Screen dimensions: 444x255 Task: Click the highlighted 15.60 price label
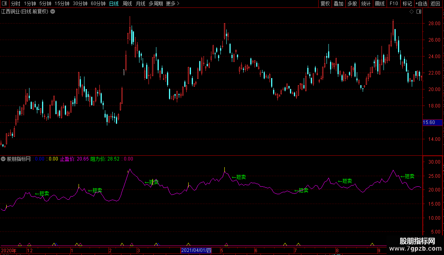tap(432, 122)
